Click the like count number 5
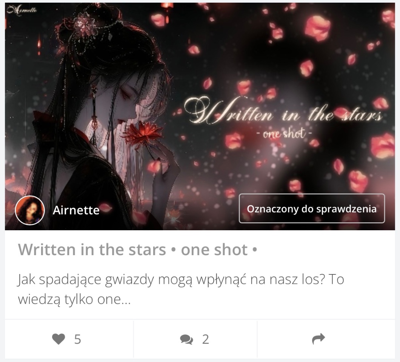The width and height of the screenshot is (400, 362). 78,340
